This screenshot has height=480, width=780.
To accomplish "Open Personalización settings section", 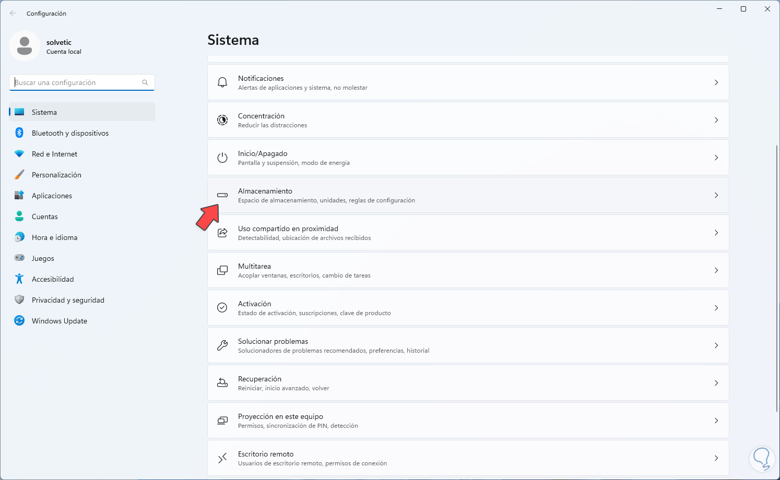I will (x=56, y=175).
